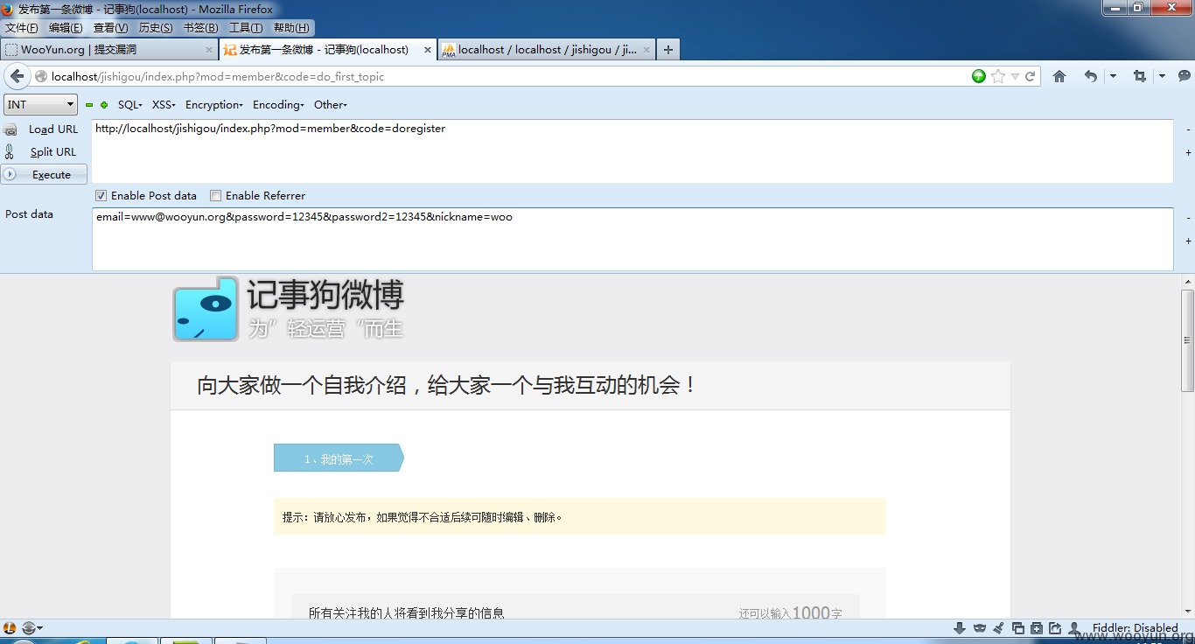Switch to the WooYun.org 提交漏洞 tab
Image resolution: width=1195 pixels, height=644 pixels.
[109, 50]
